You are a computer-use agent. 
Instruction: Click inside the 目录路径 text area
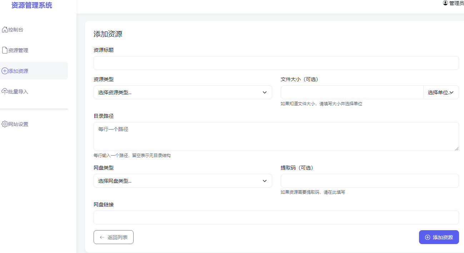(276, 136)
